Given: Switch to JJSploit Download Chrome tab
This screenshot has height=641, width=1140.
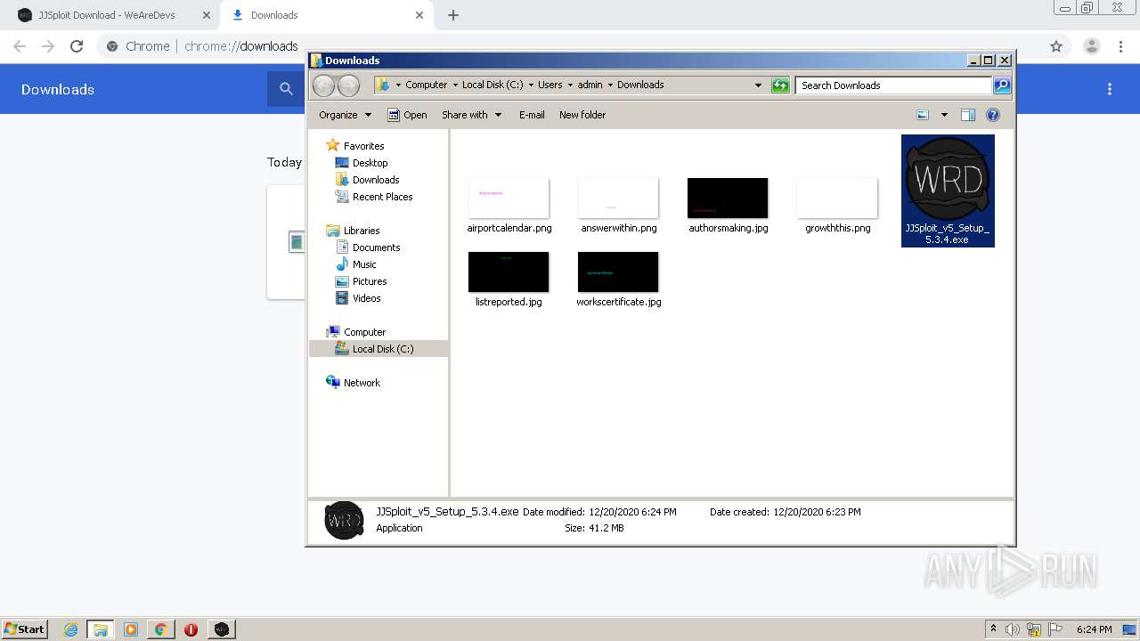Looking at the screenshot, I should 107,15.
